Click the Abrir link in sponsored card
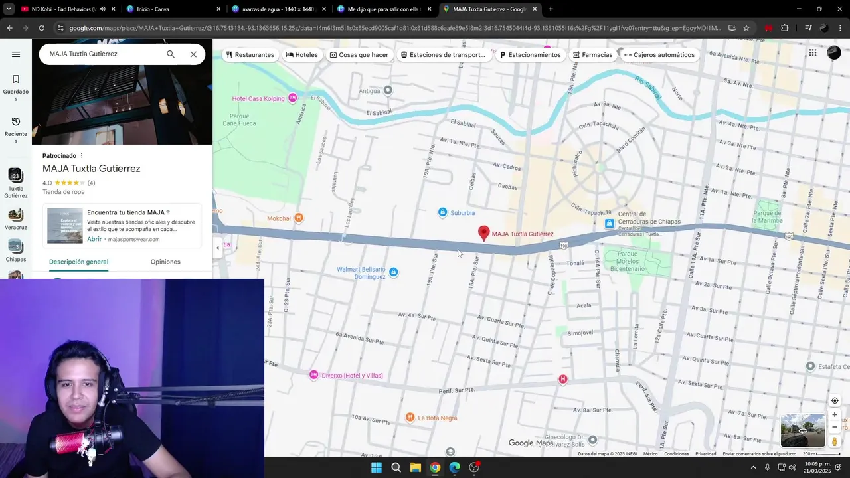The height and width of the screenshot is (478, 850). pyautogui.click(x=94, y=239)
